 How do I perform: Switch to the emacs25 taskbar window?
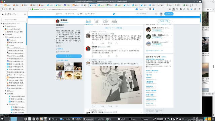click(88, 119)
